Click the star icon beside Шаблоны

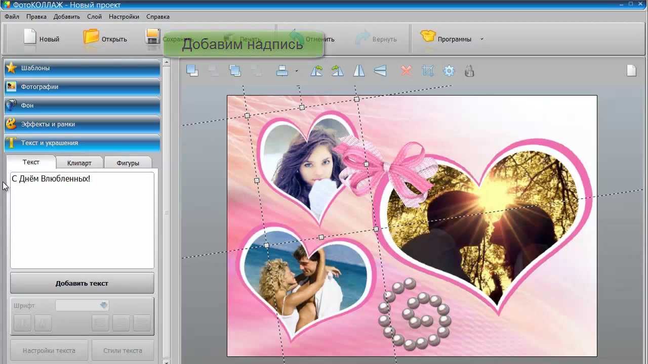[x=11, y=67]
